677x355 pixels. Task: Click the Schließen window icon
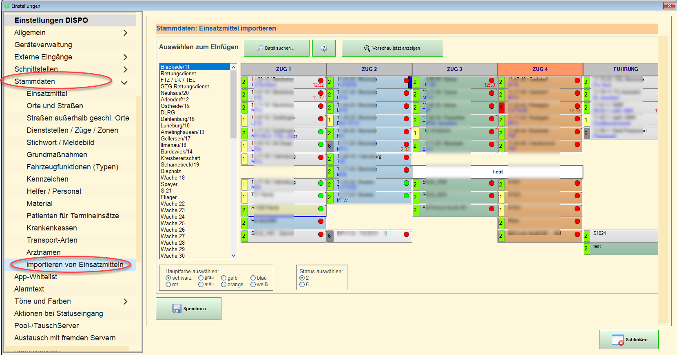point(618,340)
